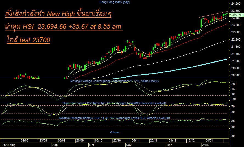
Task: Click the 60 value on the RSI axis
Action: point(233,121)
